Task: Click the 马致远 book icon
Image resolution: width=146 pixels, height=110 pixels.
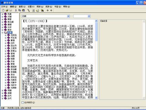Action: click(x=9, y=35)
